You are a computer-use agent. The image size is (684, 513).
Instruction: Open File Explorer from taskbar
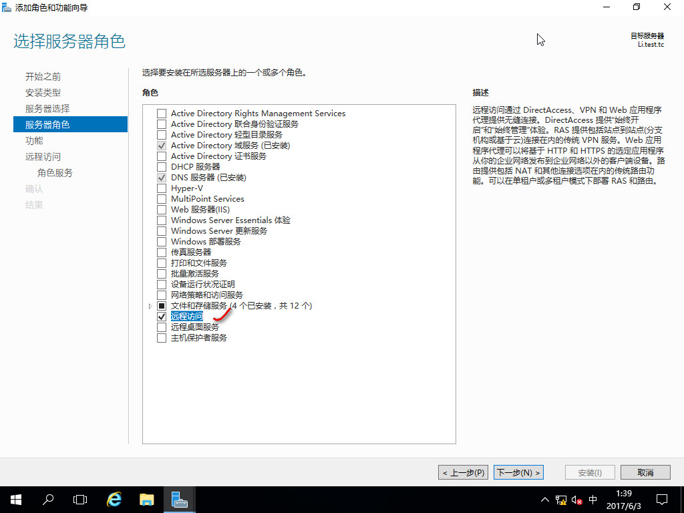tap(146, 500)
